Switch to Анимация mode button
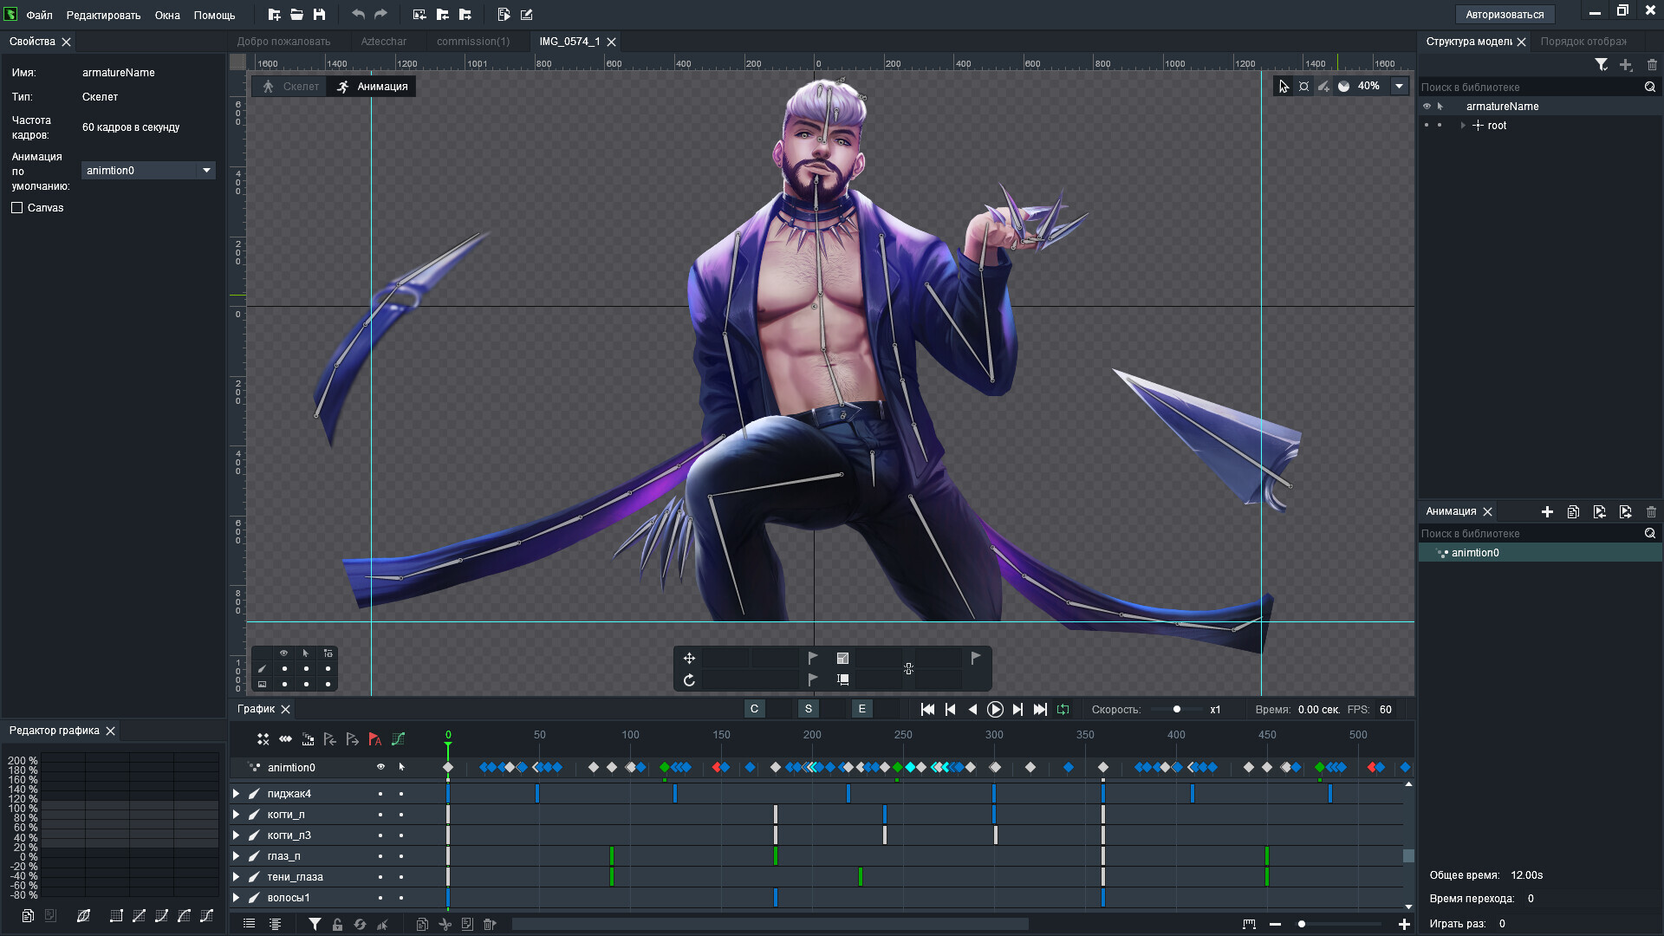1664x936 pixels. [x=372, y=87]
